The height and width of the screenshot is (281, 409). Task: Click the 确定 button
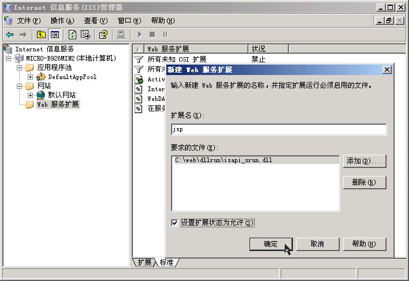click(271, 244)
